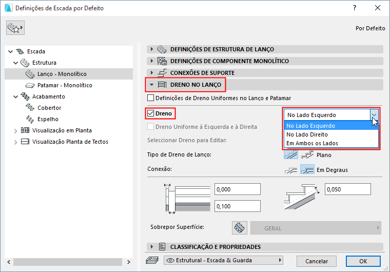Select Patamar - Monolítico in the tree
The height and width of the screenshot is (272, 390).
click(65, 85)
